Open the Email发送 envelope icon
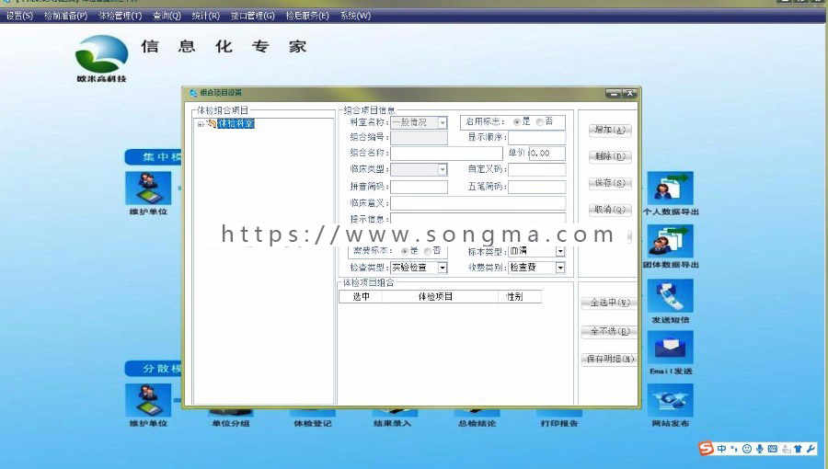The image size is (828, 469). (670, 348)
